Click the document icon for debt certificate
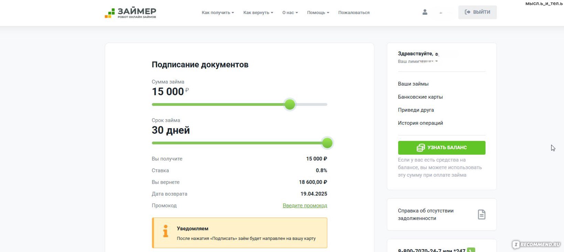Screen dimensions: 564x252 pos(481,215)
